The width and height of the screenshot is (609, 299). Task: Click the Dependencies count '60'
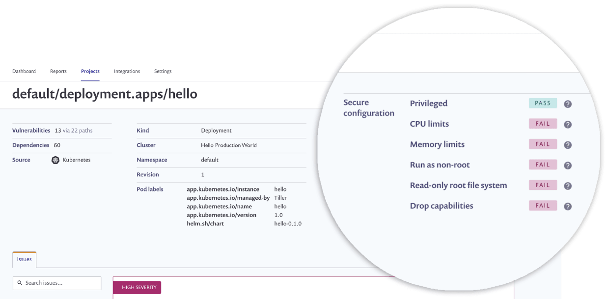(57, 145)
